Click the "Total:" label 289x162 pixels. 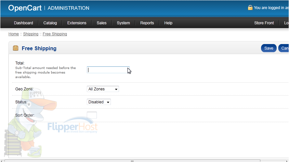pyautogui.click(x=20, y=63)
